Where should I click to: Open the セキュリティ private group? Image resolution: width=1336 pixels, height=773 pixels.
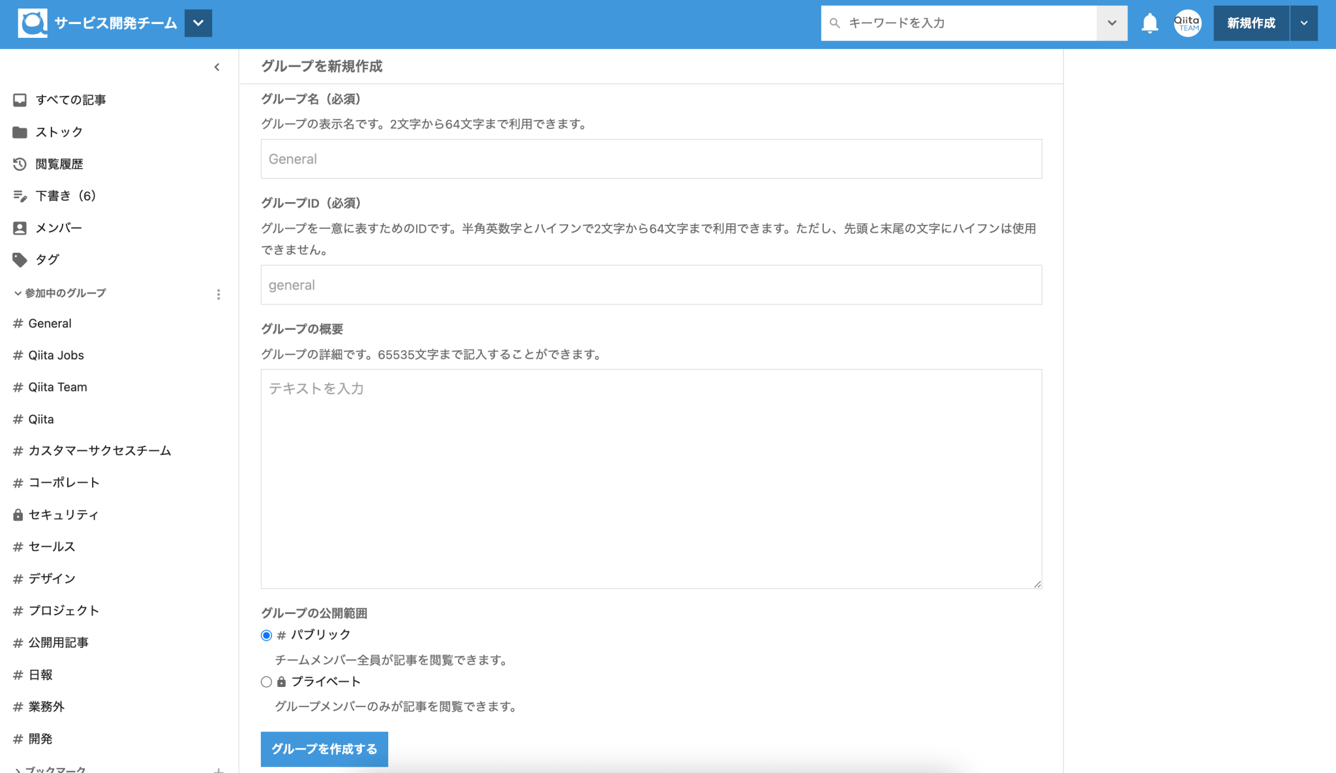(x=63, y=515)
